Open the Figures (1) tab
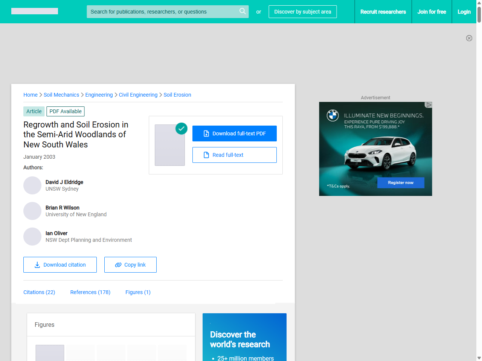Viewport: 482px width, 361px height. point(138,292)
